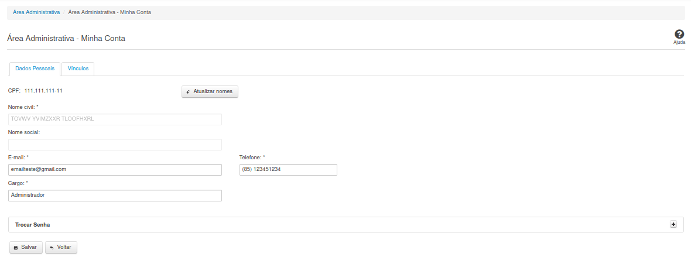Image resolution: width=691 pixels, height=260 pixels.
Task: Follow the Área Administrativa breadcrumb link
Action: [36, 12]
